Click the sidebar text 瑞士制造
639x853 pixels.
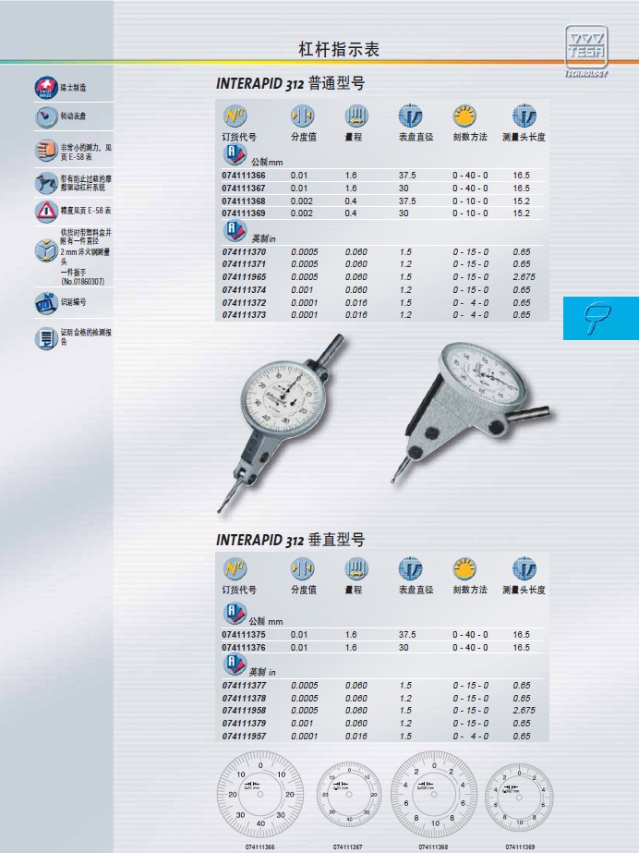tap(73, 88)
